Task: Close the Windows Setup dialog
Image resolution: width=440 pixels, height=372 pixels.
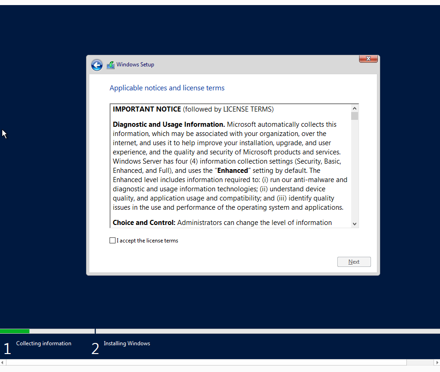Action: click(368, 59)
